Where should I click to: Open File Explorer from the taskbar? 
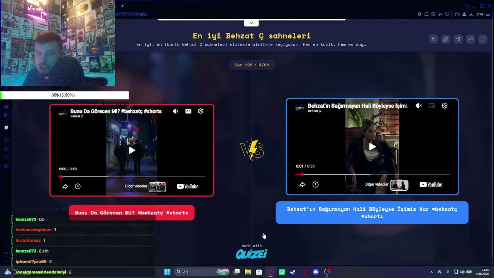click(x=248, y=272)
